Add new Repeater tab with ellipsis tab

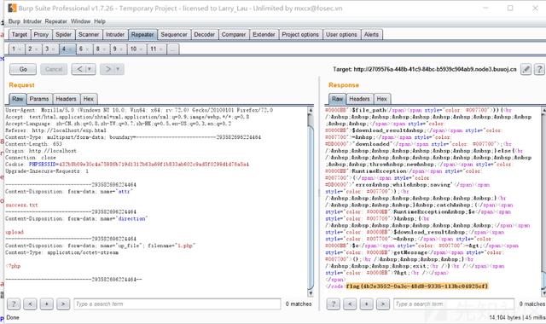click(x=173, y=49)
